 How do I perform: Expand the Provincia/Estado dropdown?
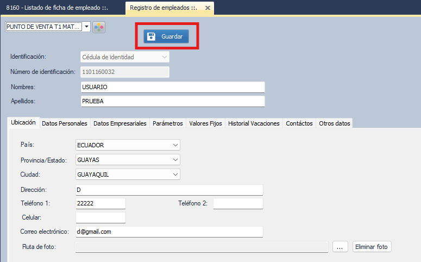174,160
